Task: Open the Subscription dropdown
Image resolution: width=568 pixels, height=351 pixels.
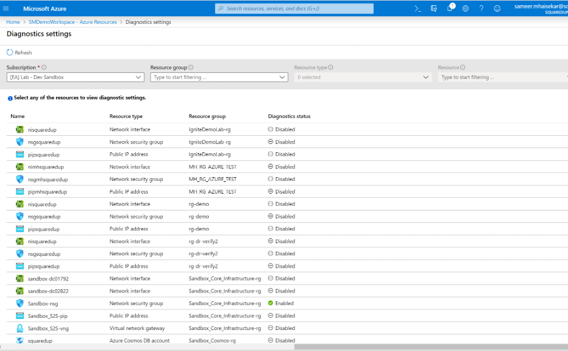Action: click(76, 77)
